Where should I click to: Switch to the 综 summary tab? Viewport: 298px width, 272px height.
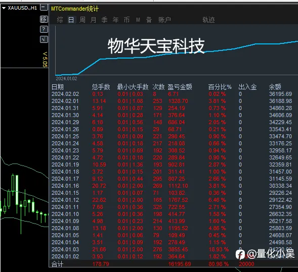pos(60,20)
